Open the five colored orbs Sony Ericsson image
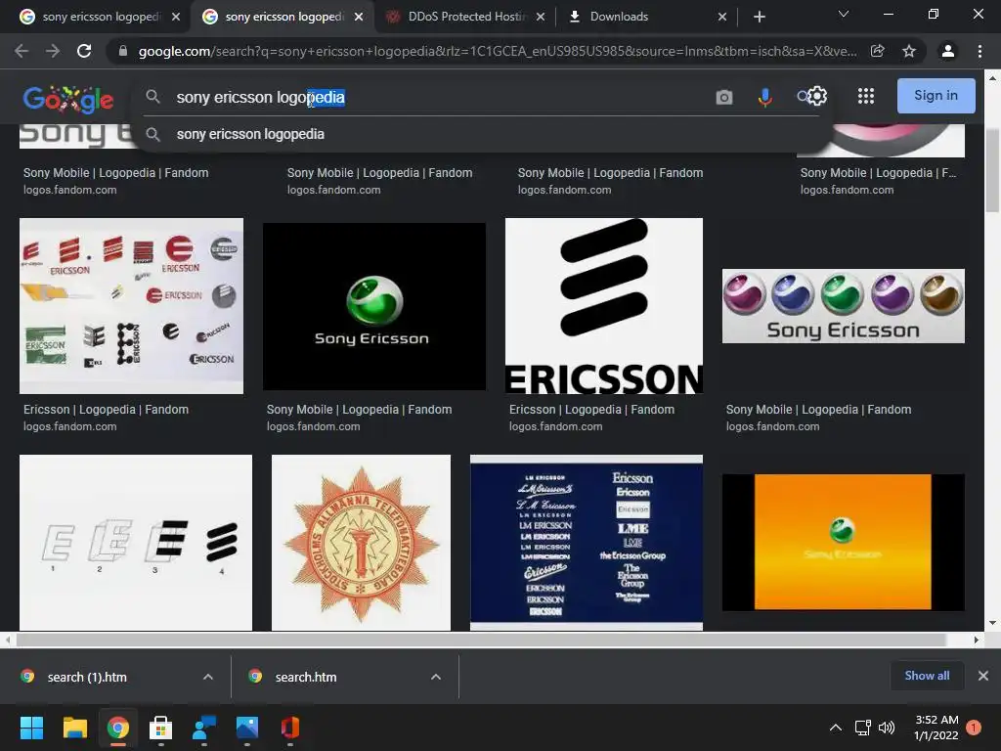 pyautogui.click(x=844, y=306)
